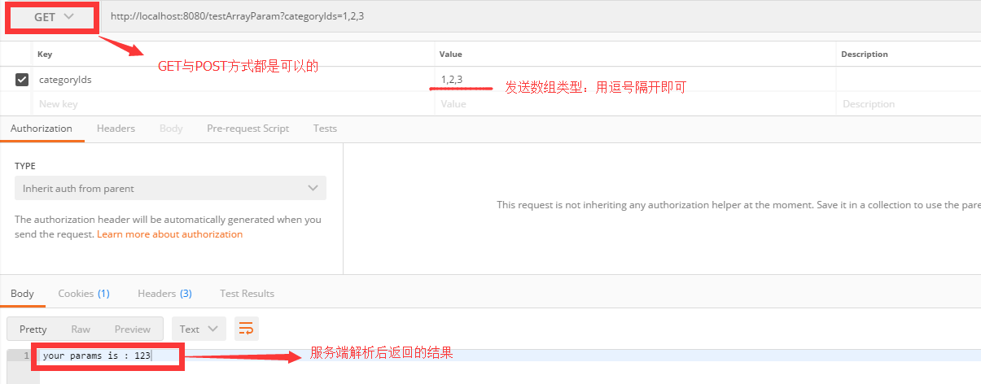Click the new parameter Value field

[635, 104]
